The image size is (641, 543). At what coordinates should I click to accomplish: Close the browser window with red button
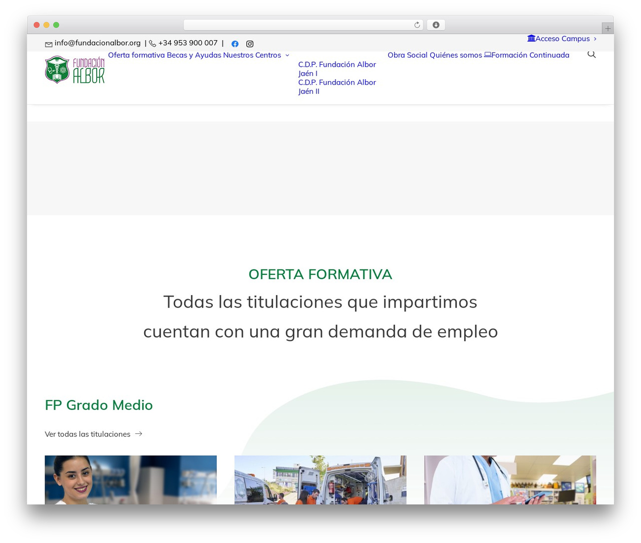tap(37, 25)
